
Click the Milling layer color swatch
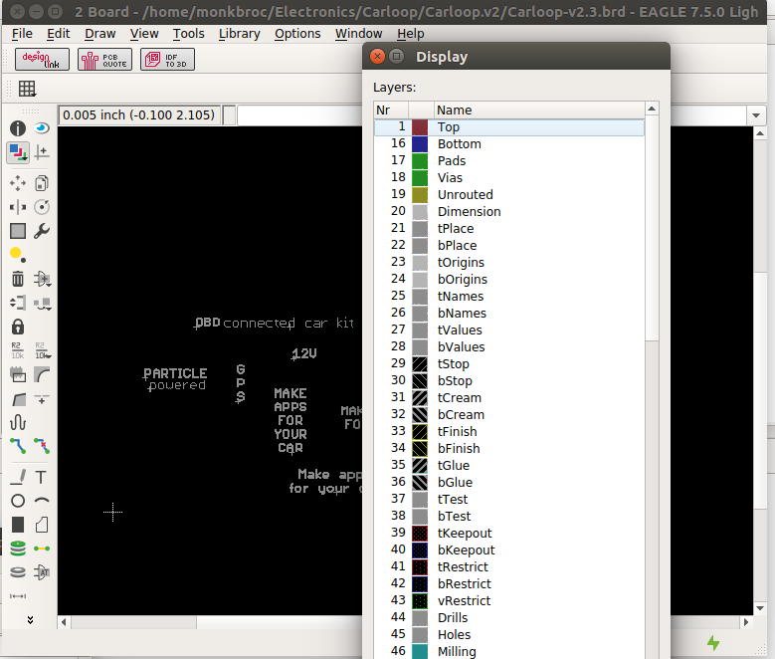[420, 652]
